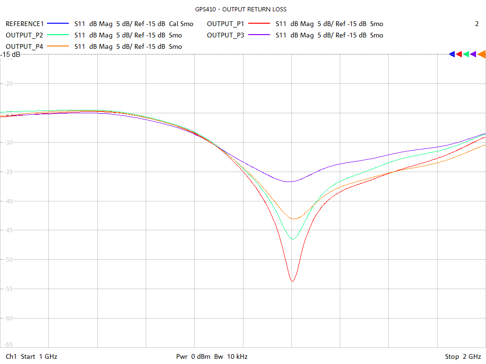
Task: Click the -15 dB reference label
Action: (x=10, y=55)
